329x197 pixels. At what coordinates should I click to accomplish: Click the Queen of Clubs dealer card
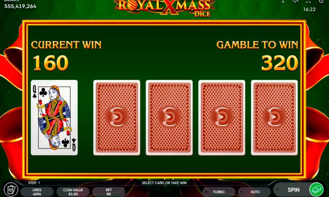pos(54,118)
